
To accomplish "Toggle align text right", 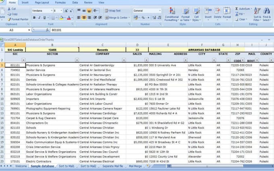I will 89,18.
